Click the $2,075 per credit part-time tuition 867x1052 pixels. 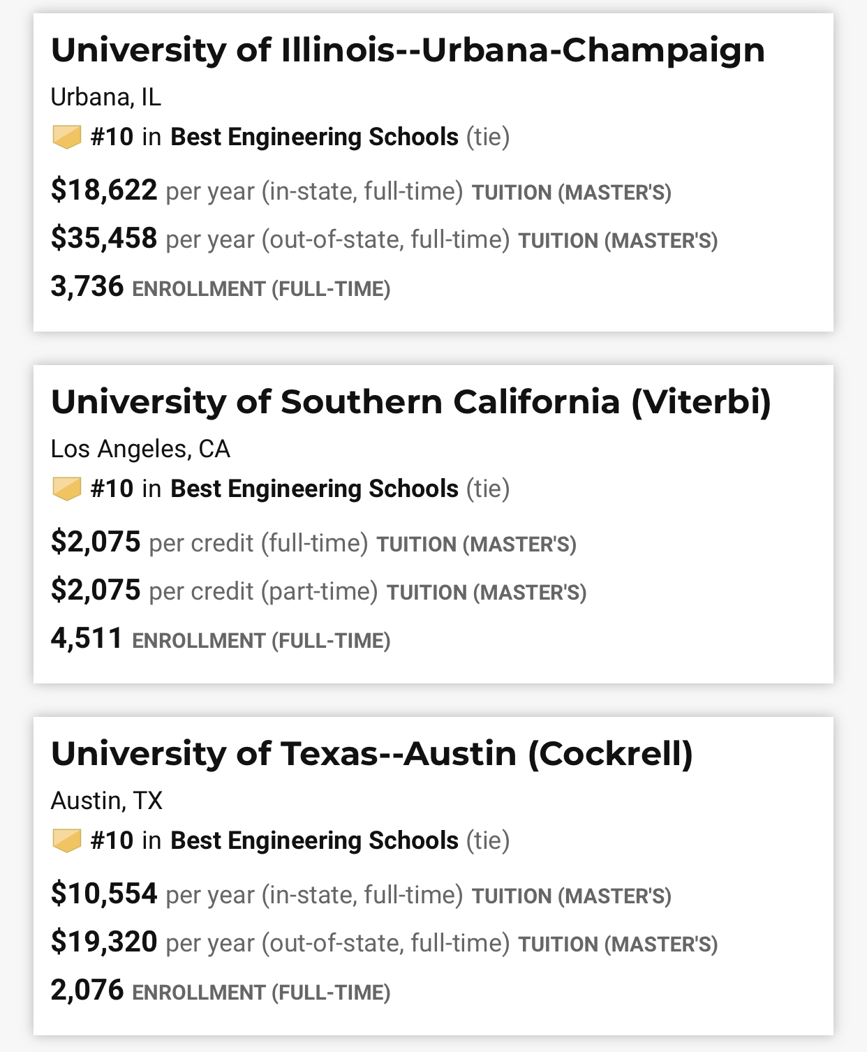click(96, 591)
